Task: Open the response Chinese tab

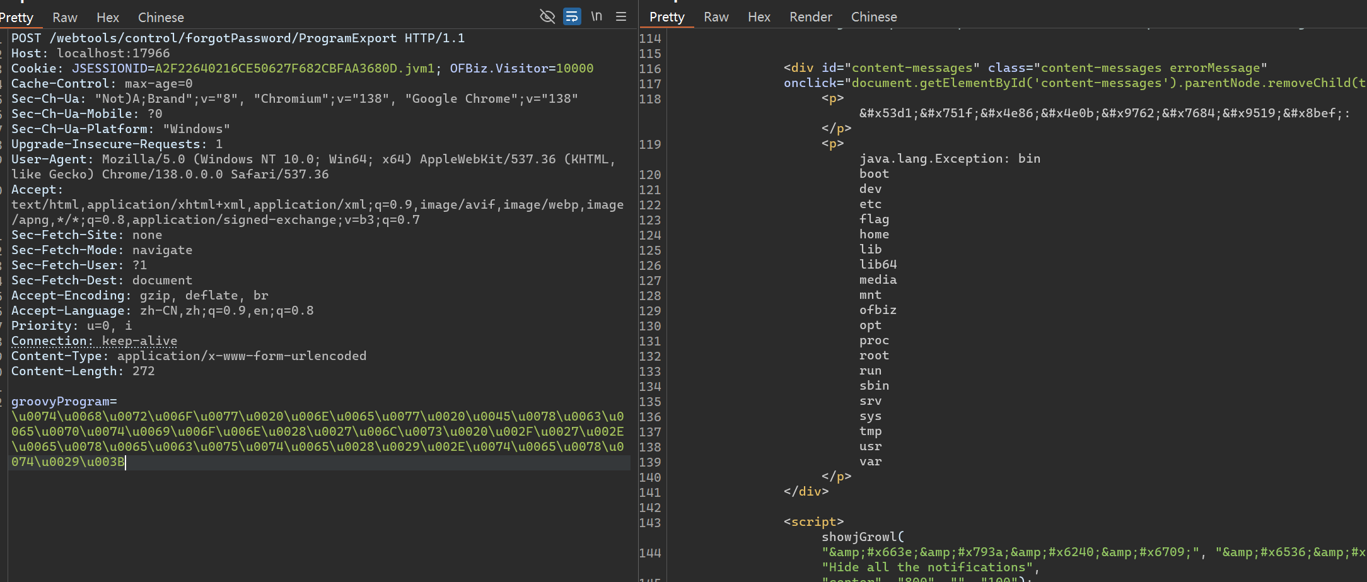Action: (874, 17)
